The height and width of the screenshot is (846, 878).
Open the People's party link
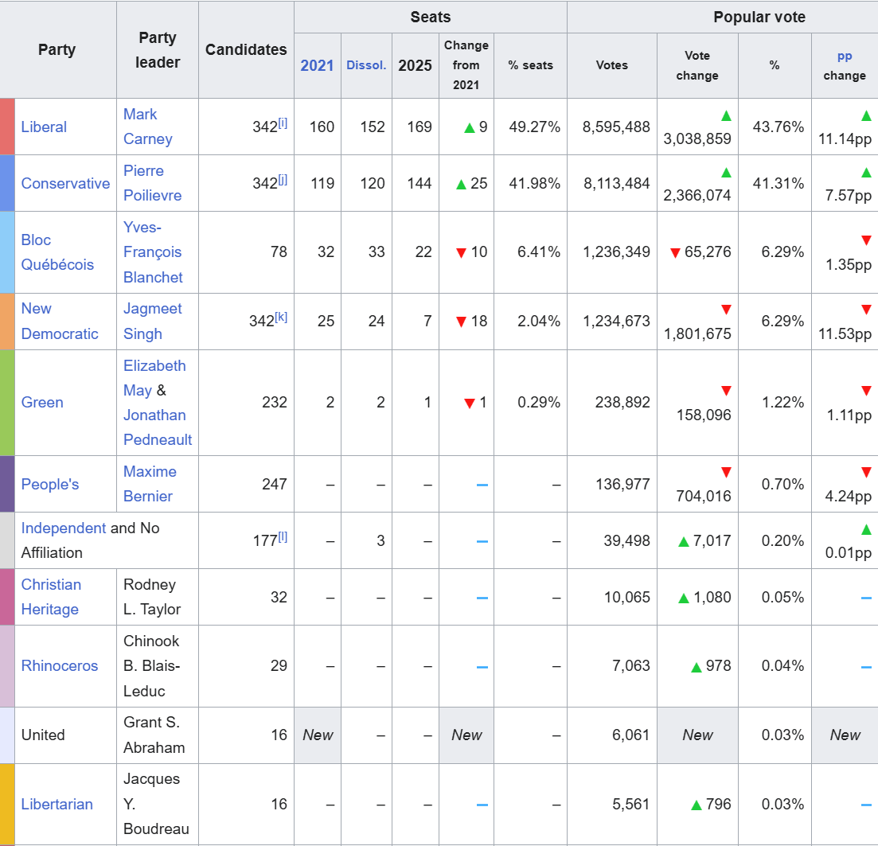[x=50, y=485]
